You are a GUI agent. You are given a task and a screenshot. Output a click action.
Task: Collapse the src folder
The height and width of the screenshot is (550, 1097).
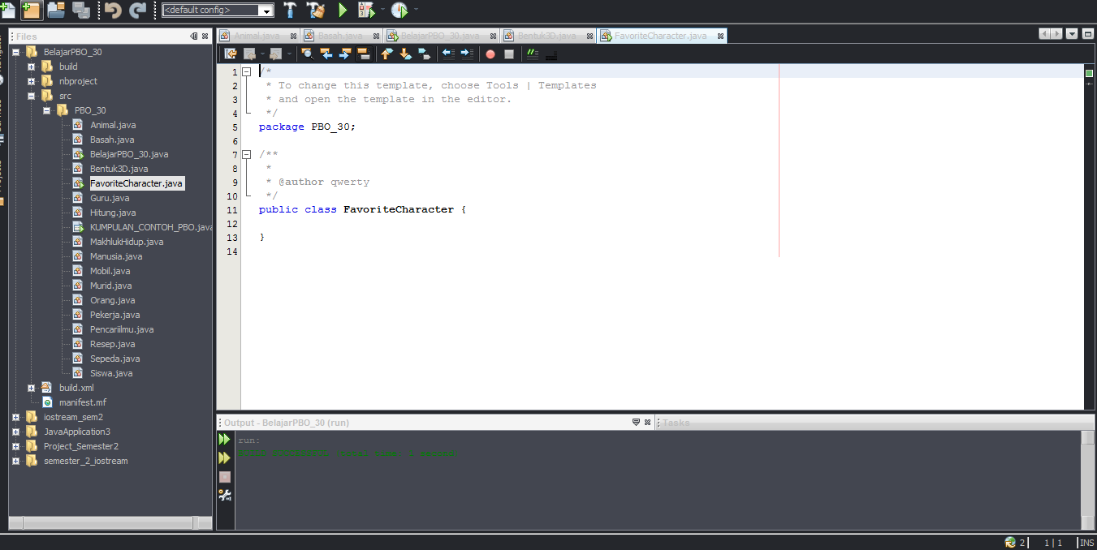pyautogui.click(x=31, y=96)
